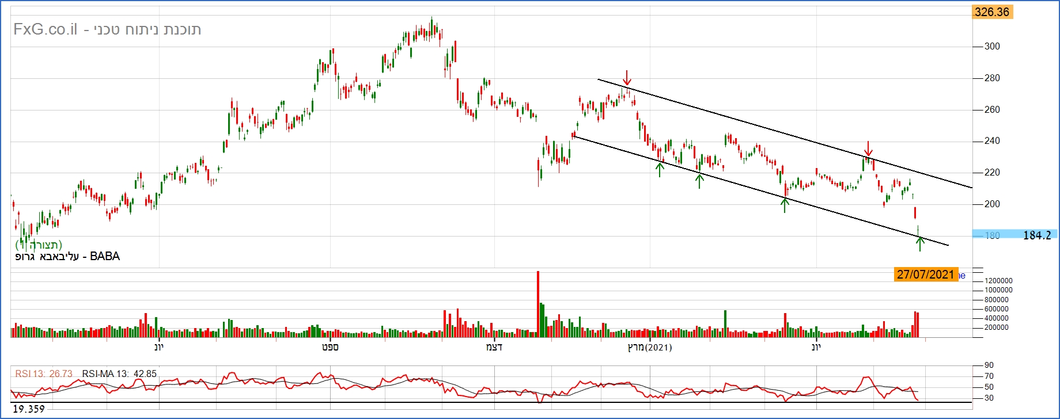Click the 1000000 volume axis label
The width and height of the screenshot is (1060, 419).
click(x=998, y=290)
